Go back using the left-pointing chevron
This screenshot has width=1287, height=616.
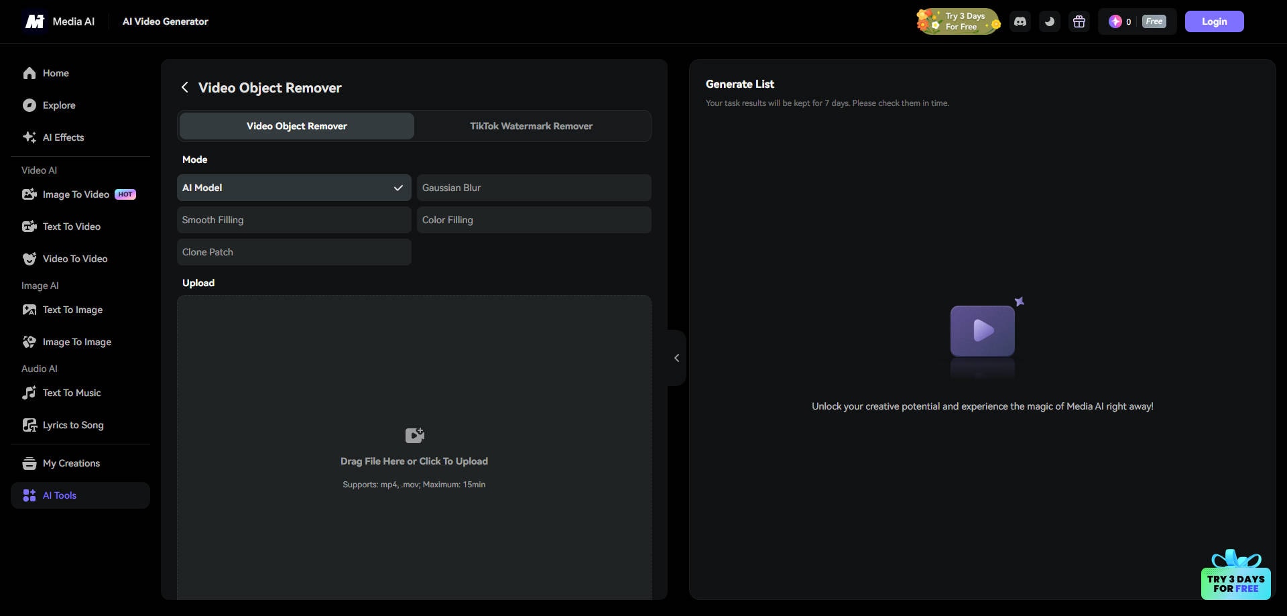tap(185, 87)
